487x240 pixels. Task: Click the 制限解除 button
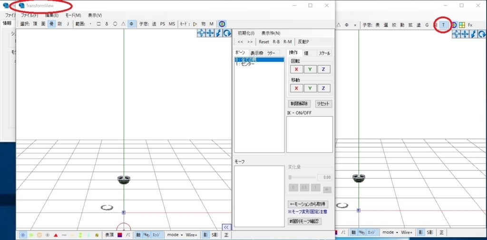coord(299,103)
